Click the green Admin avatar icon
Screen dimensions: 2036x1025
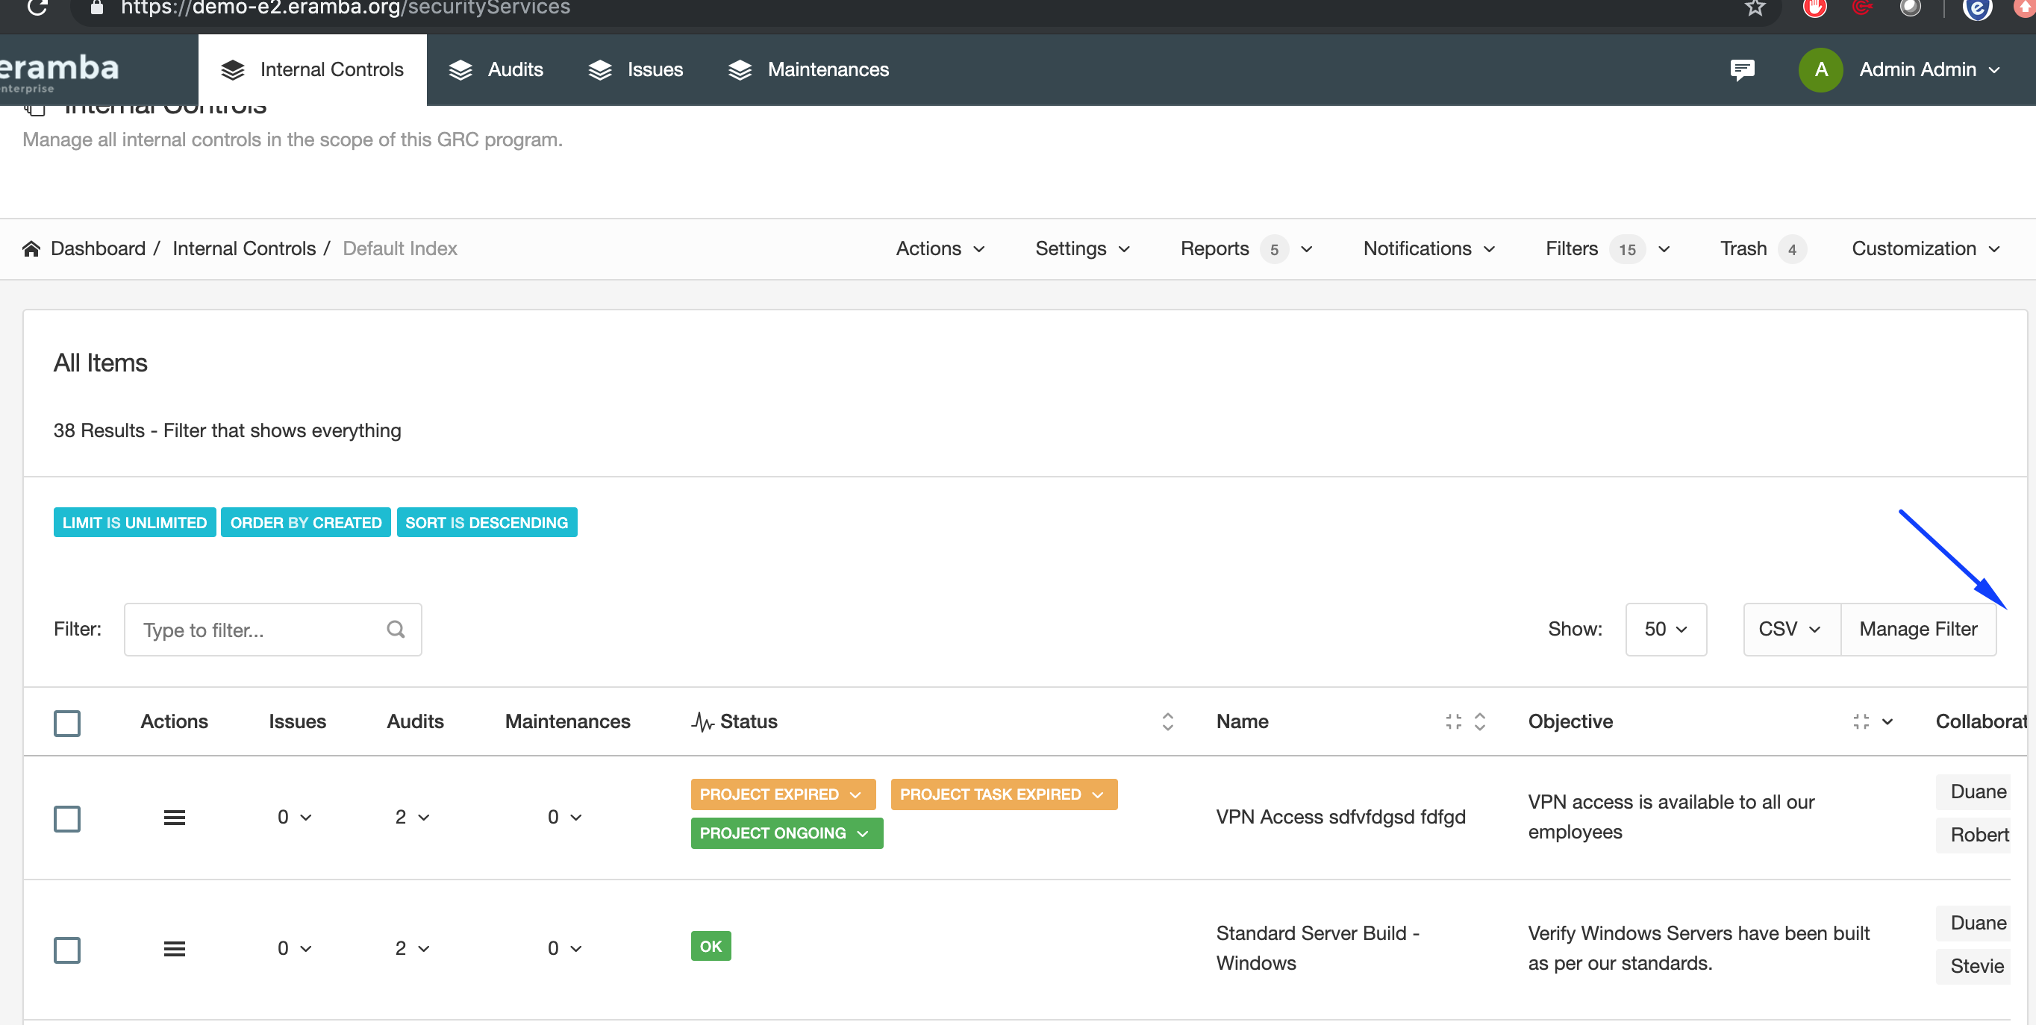point(1821,69)
